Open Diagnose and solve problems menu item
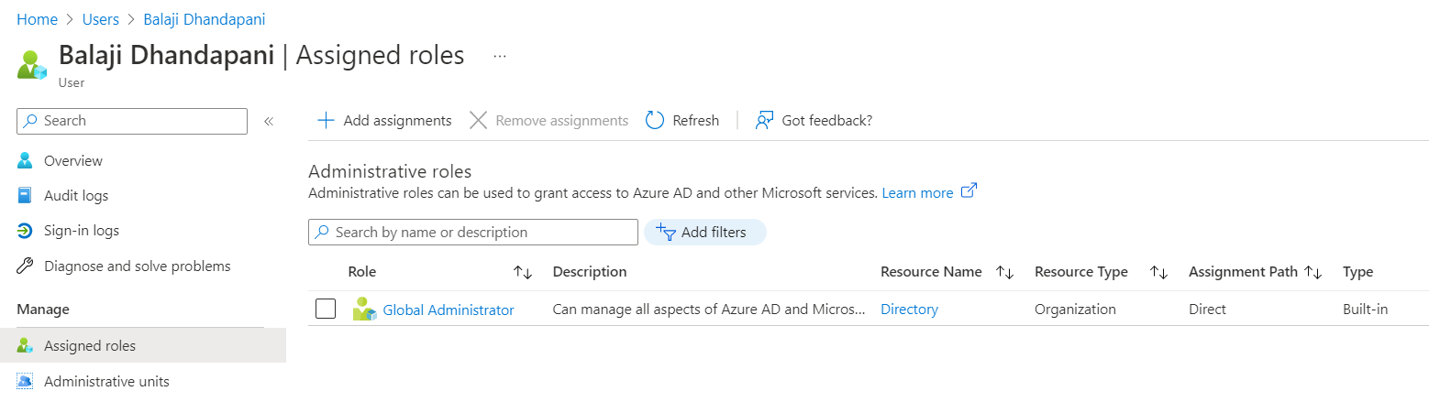 click(x=138, y=266)
